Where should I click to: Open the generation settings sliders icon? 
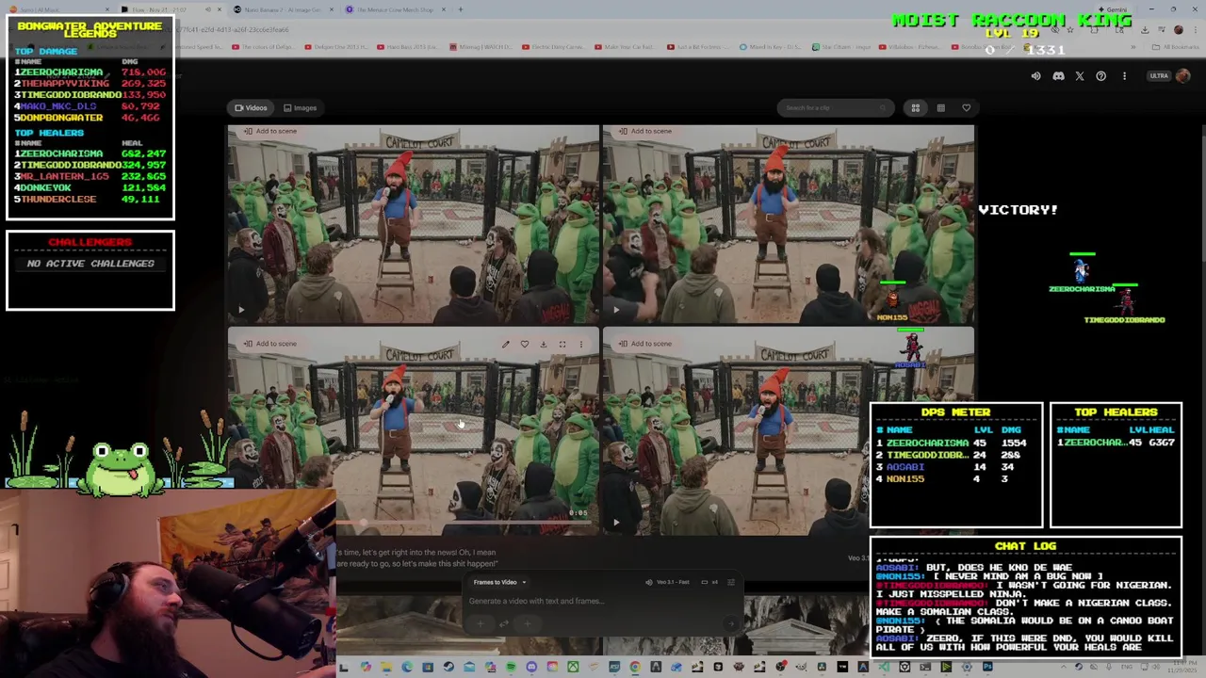click(731, 582)
